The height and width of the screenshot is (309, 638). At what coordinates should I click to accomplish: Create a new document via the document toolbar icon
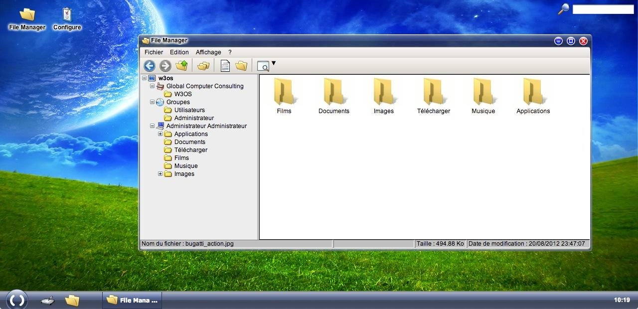pos(224,65)
